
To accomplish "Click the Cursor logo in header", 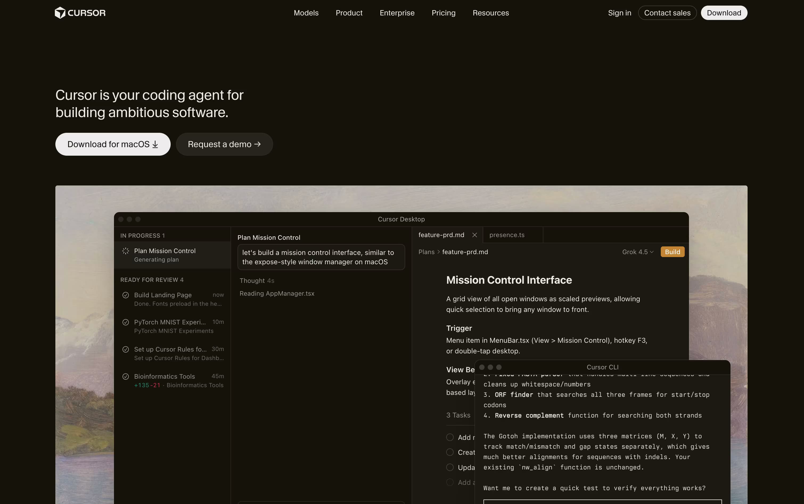I will pyautogui.click(x=80, y=13).
